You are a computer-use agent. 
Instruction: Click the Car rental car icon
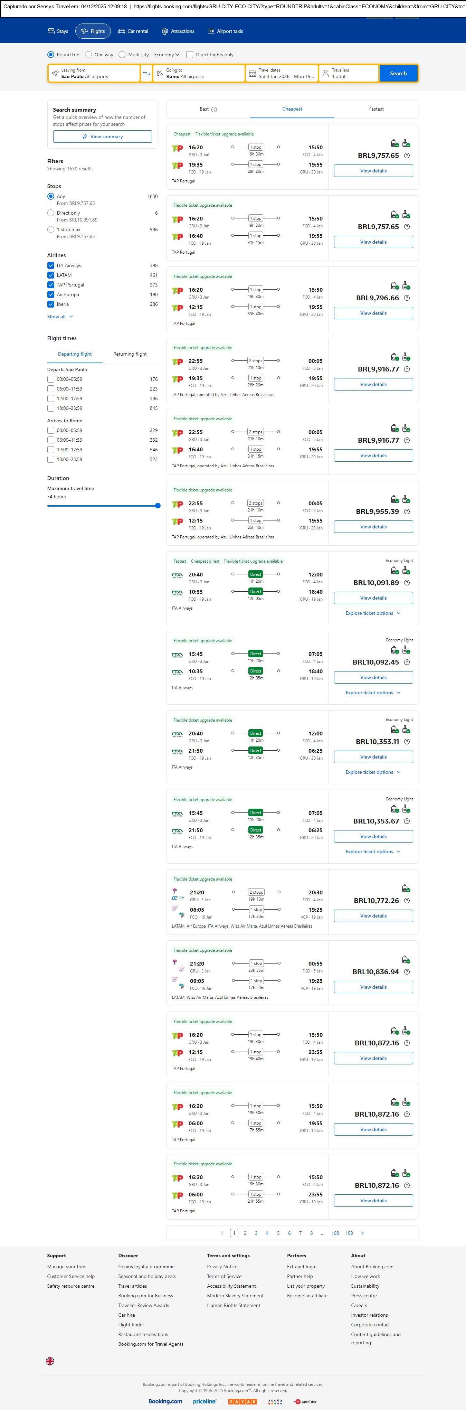[x=122, y=31]
